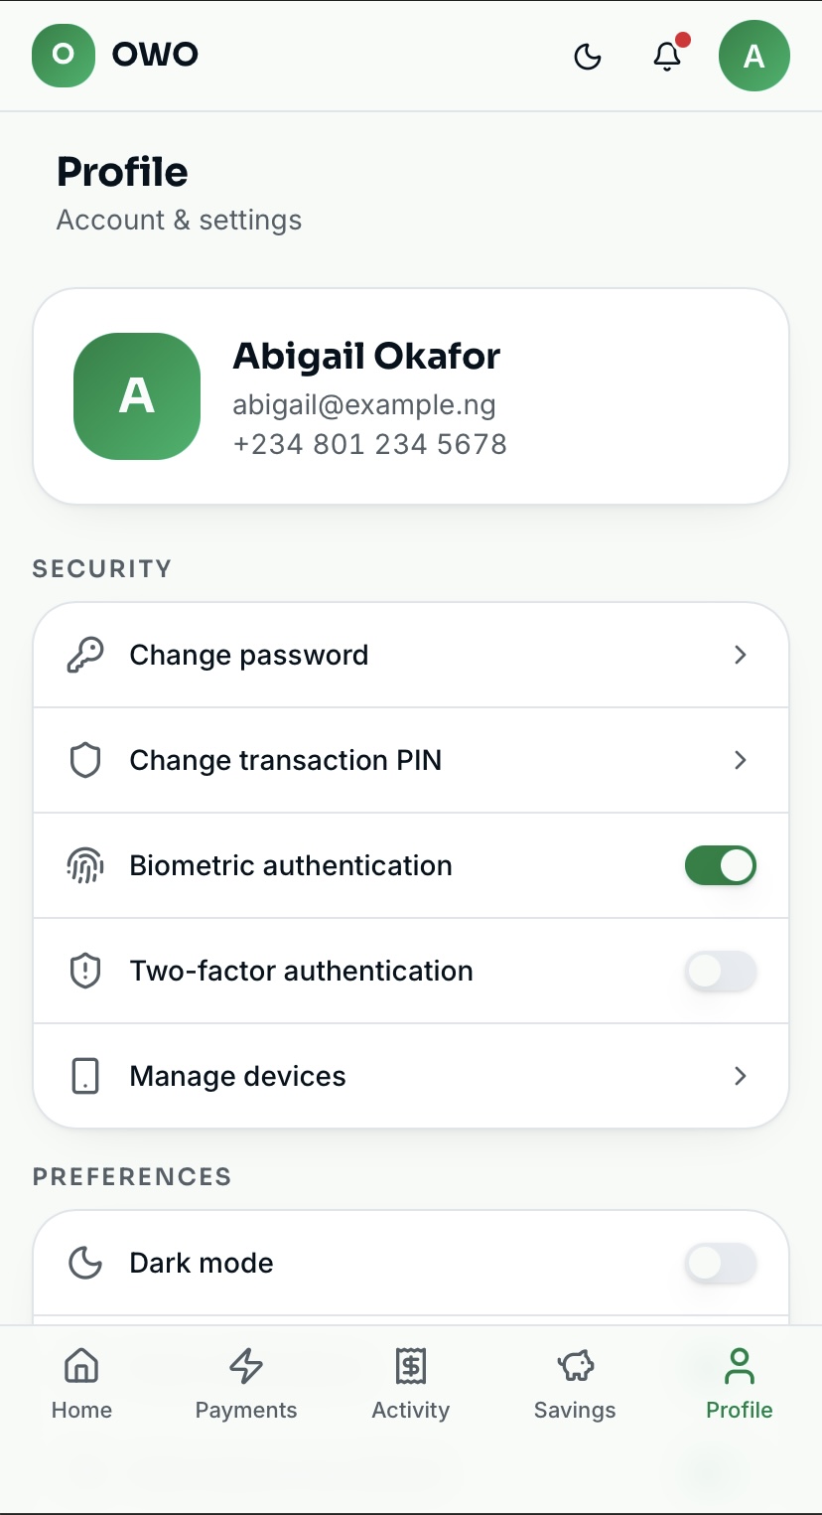Click the shield icon beside Change transaction PIN

coord(85,761)
